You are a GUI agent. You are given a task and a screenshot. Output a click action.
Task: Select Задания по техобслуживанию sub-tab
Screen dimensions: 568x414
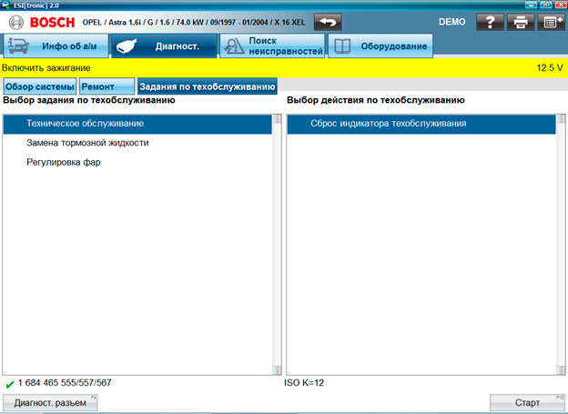(207, 86)
